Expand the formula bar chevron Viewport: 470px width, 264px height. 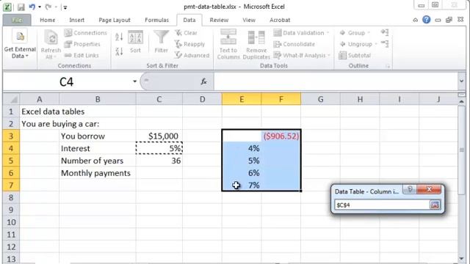tap(461, 81)
